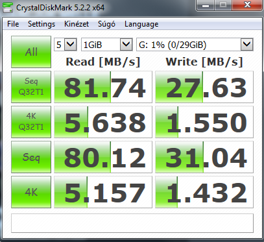Start the Seq Q32T1 benchmark

coord(31,87)
